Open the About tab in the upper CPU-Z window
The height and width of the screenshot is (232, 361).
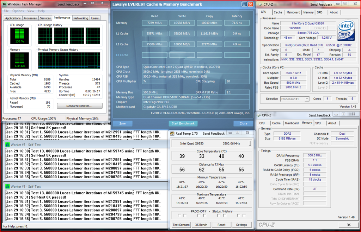coord(334,12)
